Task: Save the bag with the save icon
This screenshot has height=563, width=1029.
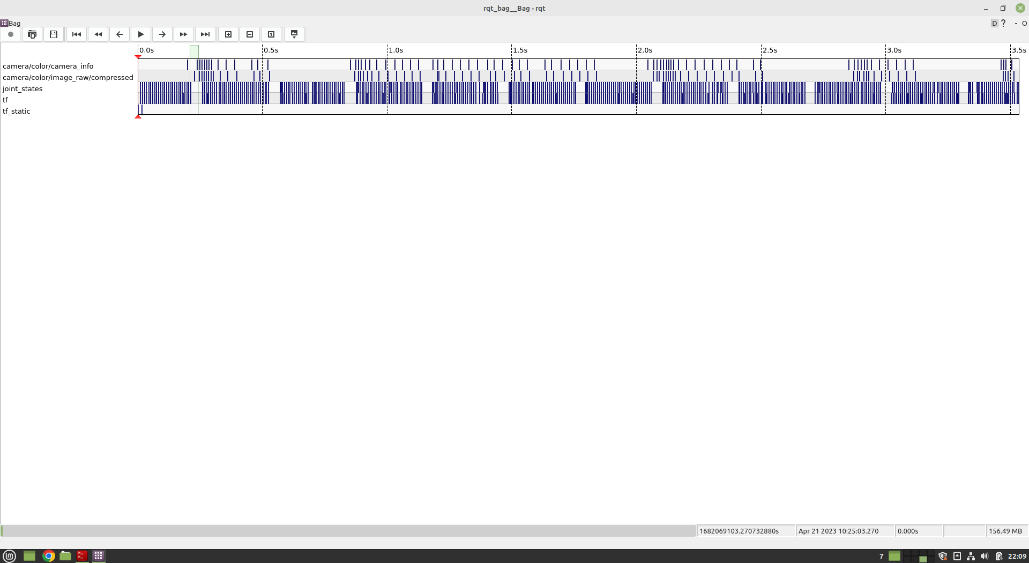Action: click(54, 34)
